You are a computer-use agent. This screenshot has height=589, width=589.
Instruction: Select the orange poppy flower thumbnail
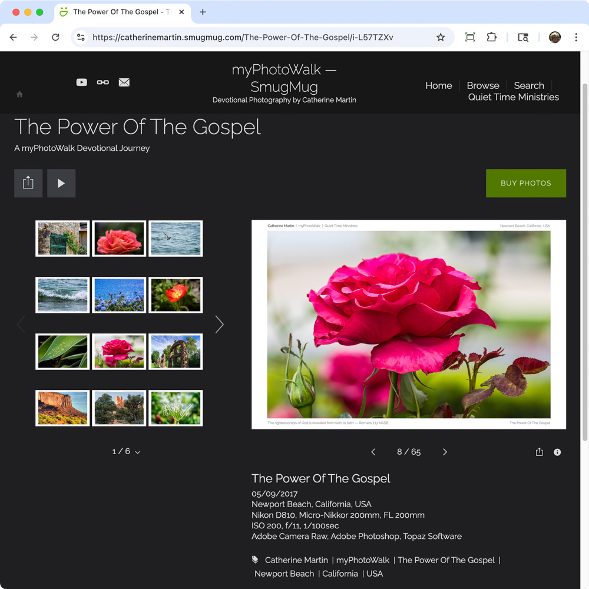point(176,295)
